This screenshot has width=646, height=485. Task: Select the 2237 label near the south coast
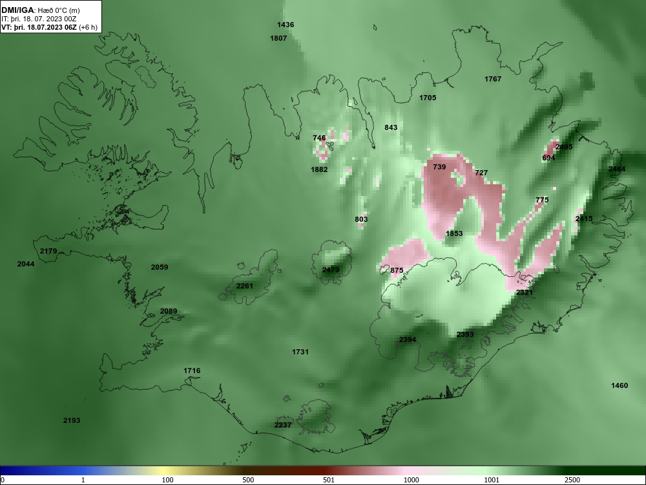[283, 425]
